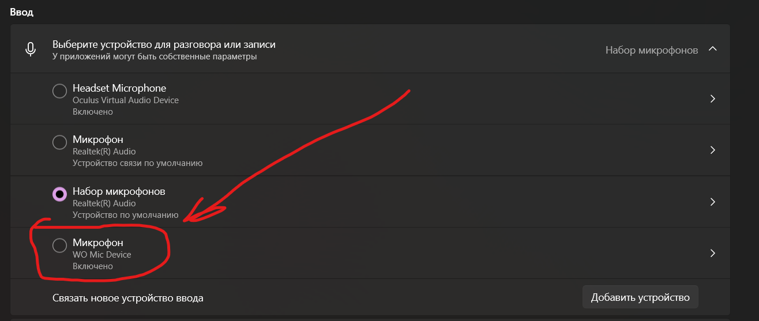759x321 pixels.
Task: Click the Headset Microphone device name
Action: point(119,88)
